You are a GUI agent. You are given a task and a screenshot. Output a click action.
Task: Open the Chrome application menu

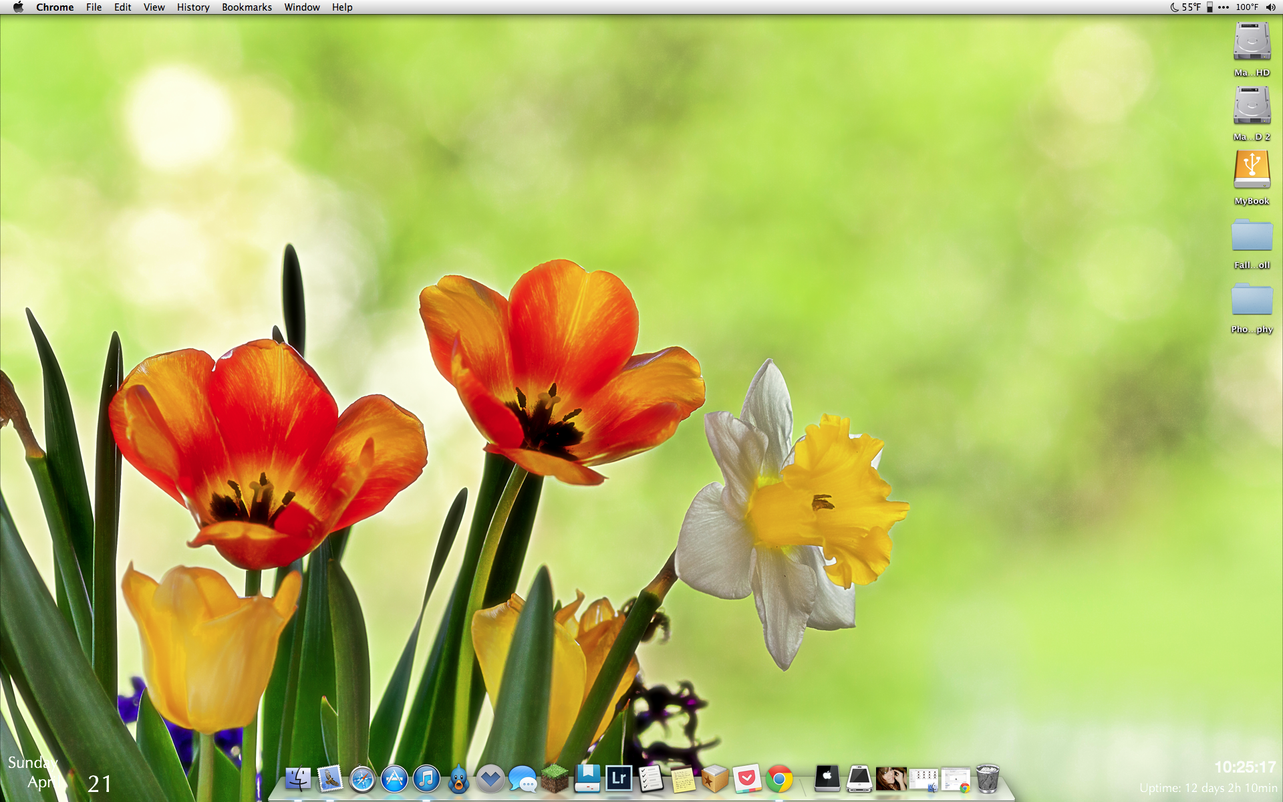tap(55, 7)
